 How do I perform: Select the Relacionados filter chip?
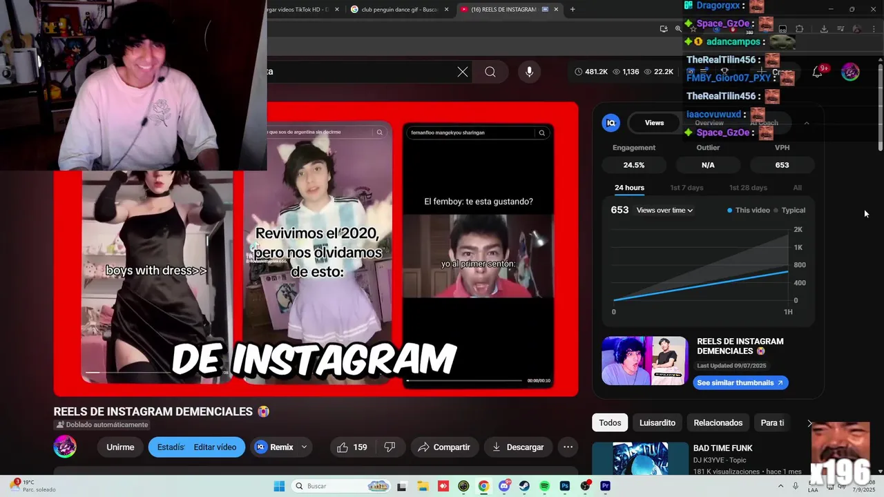(718, 423)
